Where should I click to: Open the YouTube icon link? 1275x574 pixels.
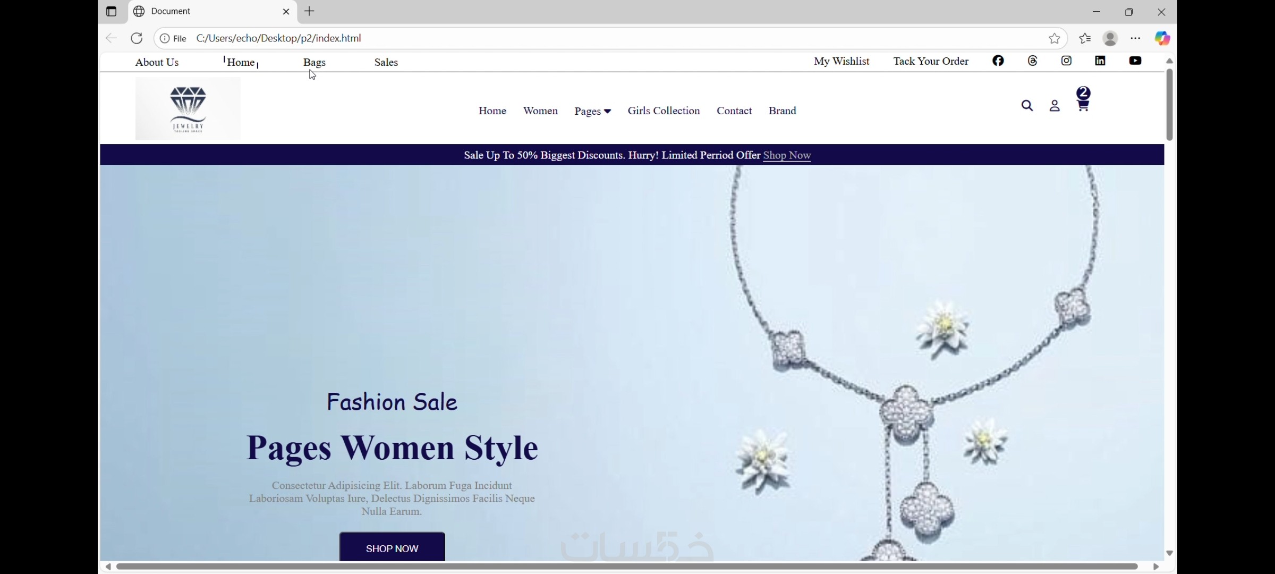(1135, 61)
